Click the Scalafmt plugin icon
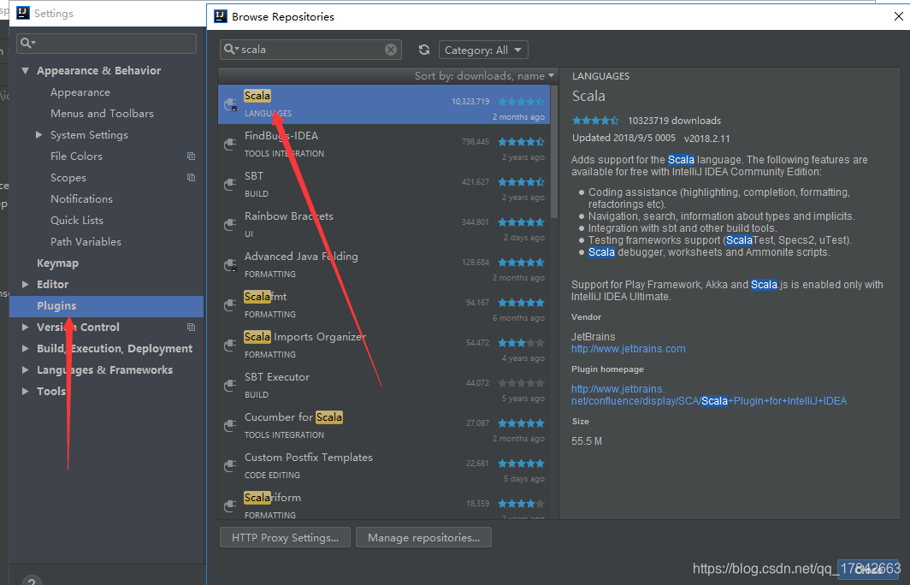Screen dimensions: 910x585 click(230, 305)
